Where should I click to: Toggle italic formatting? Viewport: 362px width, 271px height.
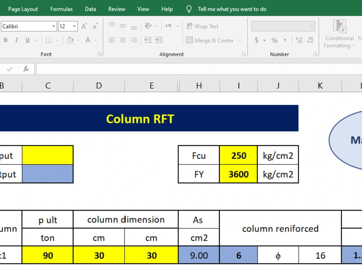coord(16,40)
